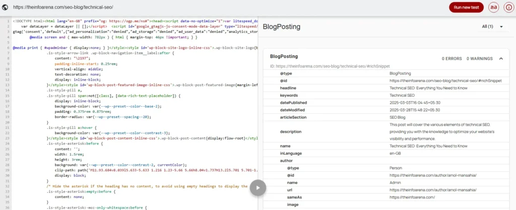Click code line number 36

coord(7,207)
